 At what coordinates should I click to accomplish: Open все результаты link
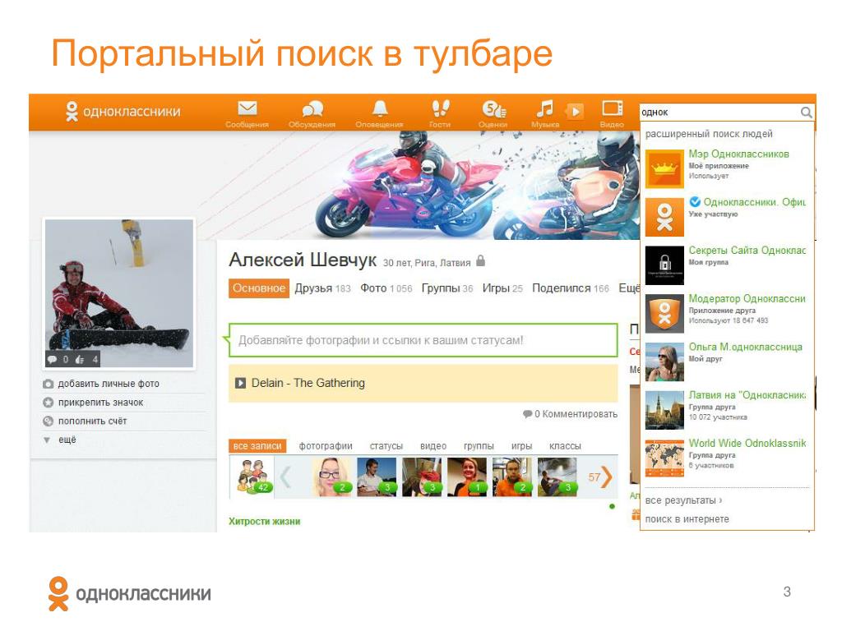tap(683, 500)
